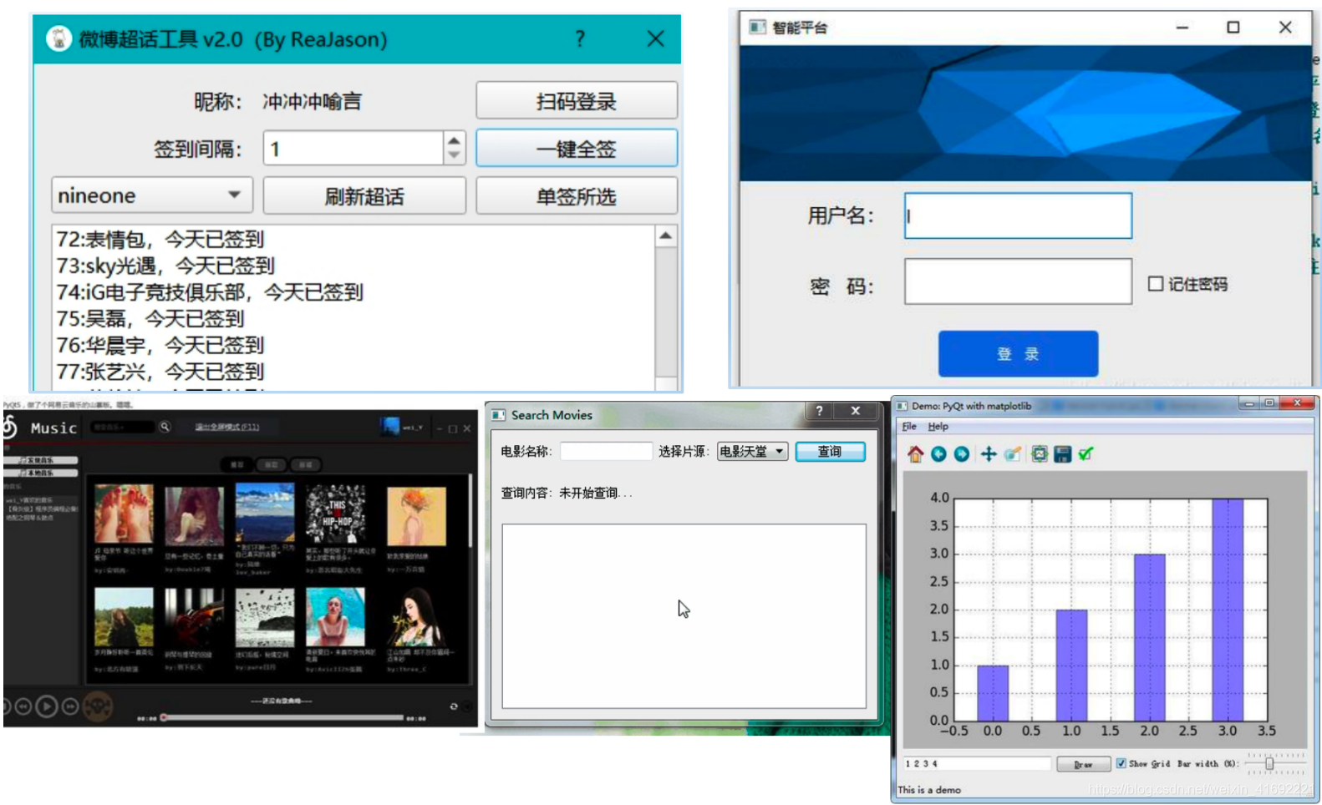Select the first tab above the album grid

point(236,464)
